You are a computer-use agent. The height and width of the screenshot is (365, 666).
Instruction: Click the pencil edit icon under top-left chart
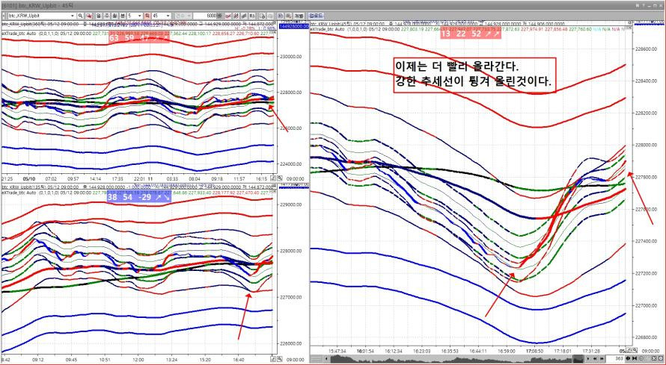[x=274, y=178]
